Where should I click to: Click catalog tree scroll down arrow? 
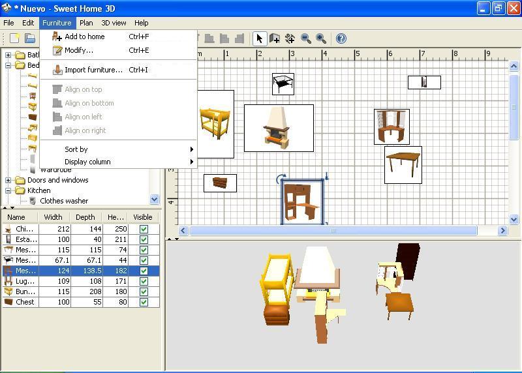point(154,200)
